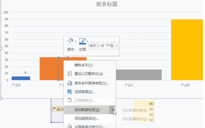
Task: Choose 添加趋势线 from the context menu
Action: pos(87,118)
